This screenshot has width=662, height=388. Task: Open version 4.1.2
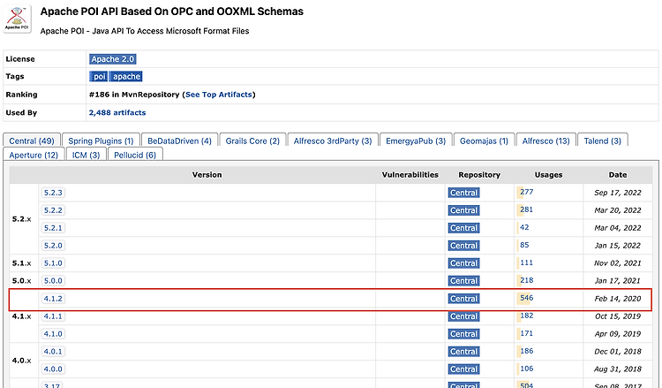coord(53,299)
